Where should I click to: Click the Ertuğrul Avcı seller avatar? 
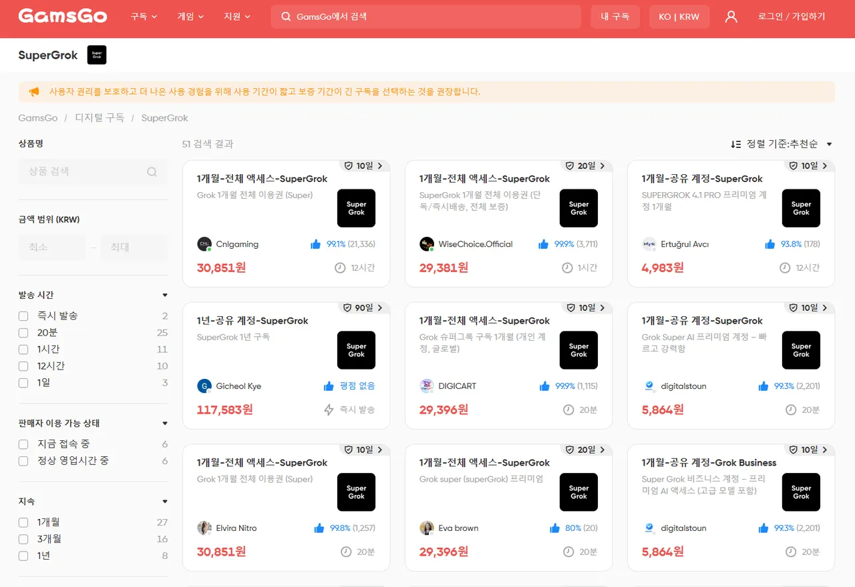[649, 244]
